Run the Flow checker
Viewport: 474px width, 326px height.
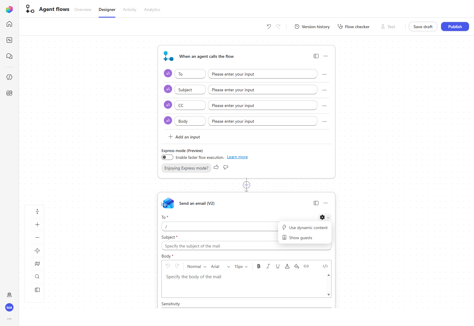click(353, 26)
